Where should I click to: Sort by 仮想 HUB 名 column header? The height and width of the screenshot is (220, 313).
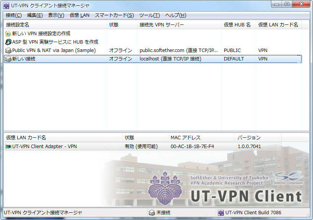click(x=238, y=25)
